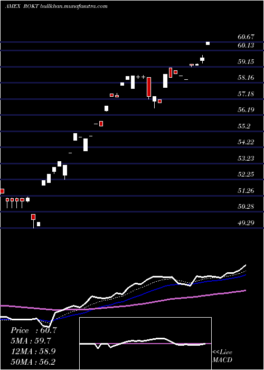Click the 60.13 price level label
The width and height of the screenshot is (264, 370).
coord(246,45)
